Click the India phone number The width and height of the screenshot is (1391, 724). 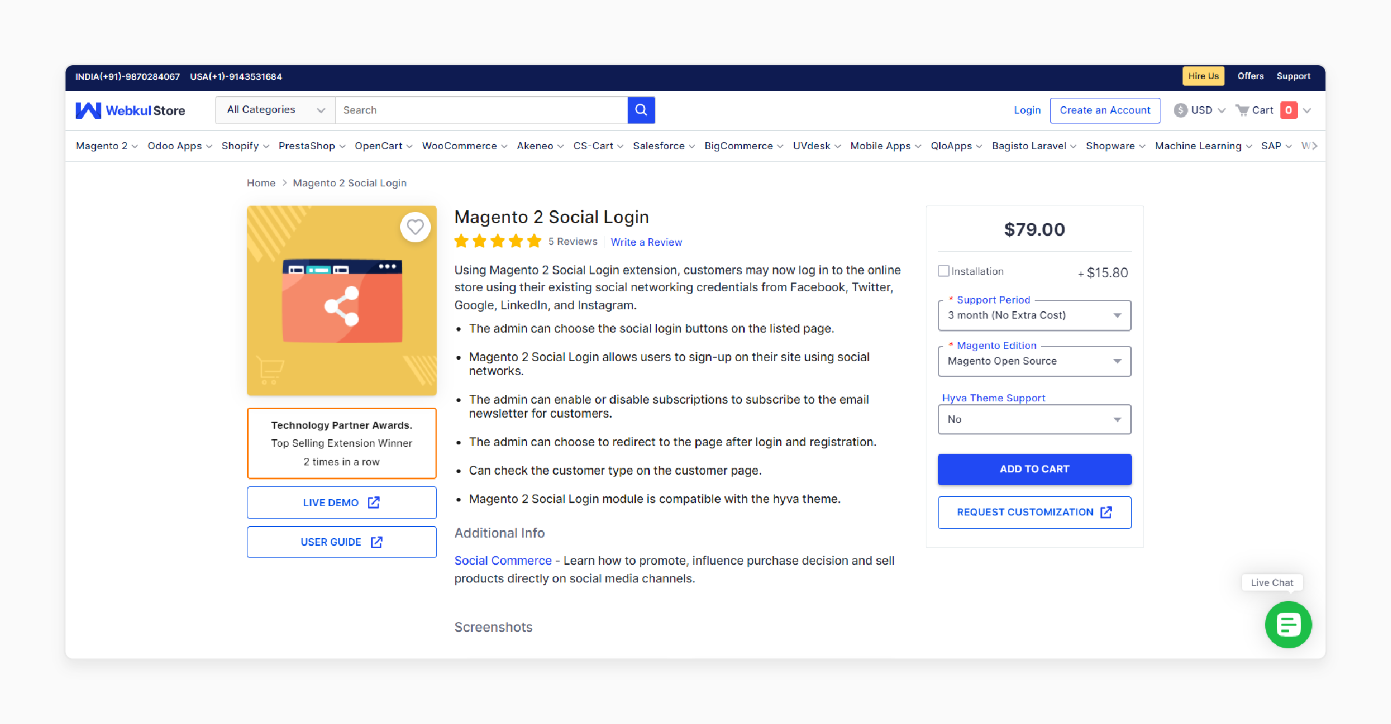(128, 77)
